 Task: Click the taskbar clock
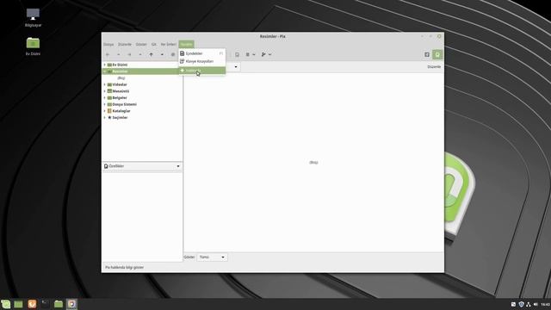click(x=545, y=304)
